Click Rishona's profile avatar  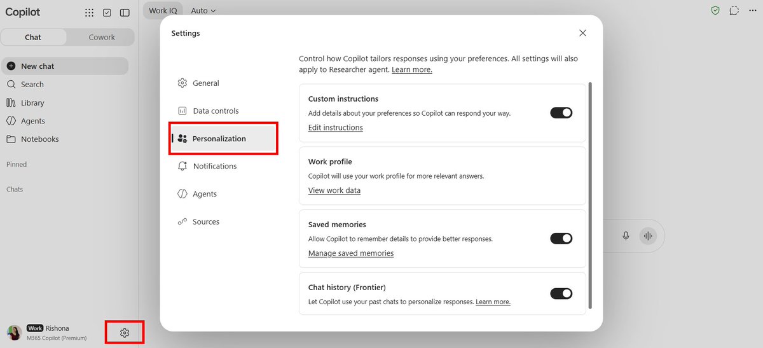[x=14, y=333]
